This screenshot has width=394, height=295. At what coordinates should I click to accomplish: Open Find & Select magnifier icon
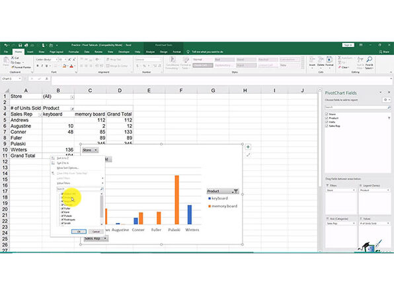pos(369,59)
